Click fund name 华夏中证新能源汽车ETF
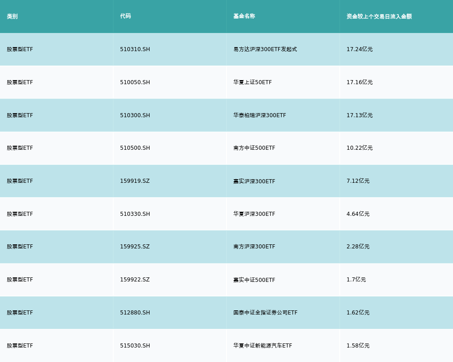Image resolution: width=453 pixels, height=362 pixels. [x=263, y=346]
